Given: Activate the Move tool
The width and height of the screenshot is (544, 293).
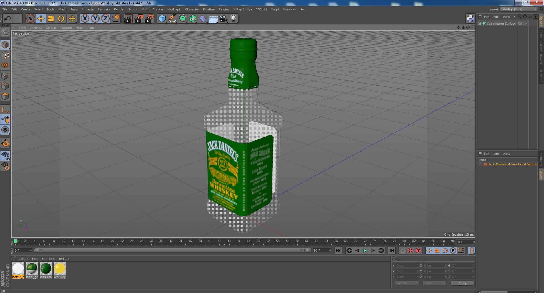Looking at the screenshot, I should click(41, 19).
